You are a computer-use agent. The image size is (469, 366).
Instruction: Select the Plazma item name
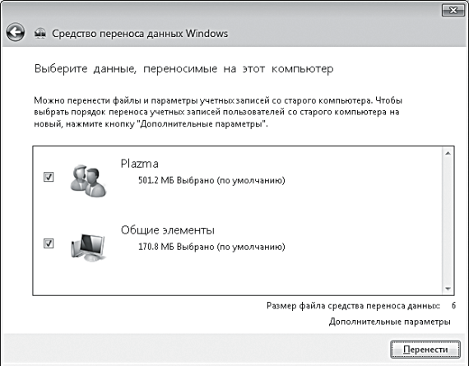[x=139, y=164]
